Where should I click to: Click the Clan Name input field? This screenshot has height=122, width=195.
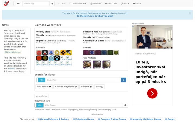(x=83, y=105)
